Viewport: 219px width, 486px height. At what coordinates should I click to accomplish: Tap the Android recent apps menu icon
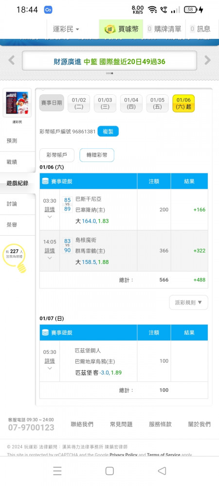[57, 471]
